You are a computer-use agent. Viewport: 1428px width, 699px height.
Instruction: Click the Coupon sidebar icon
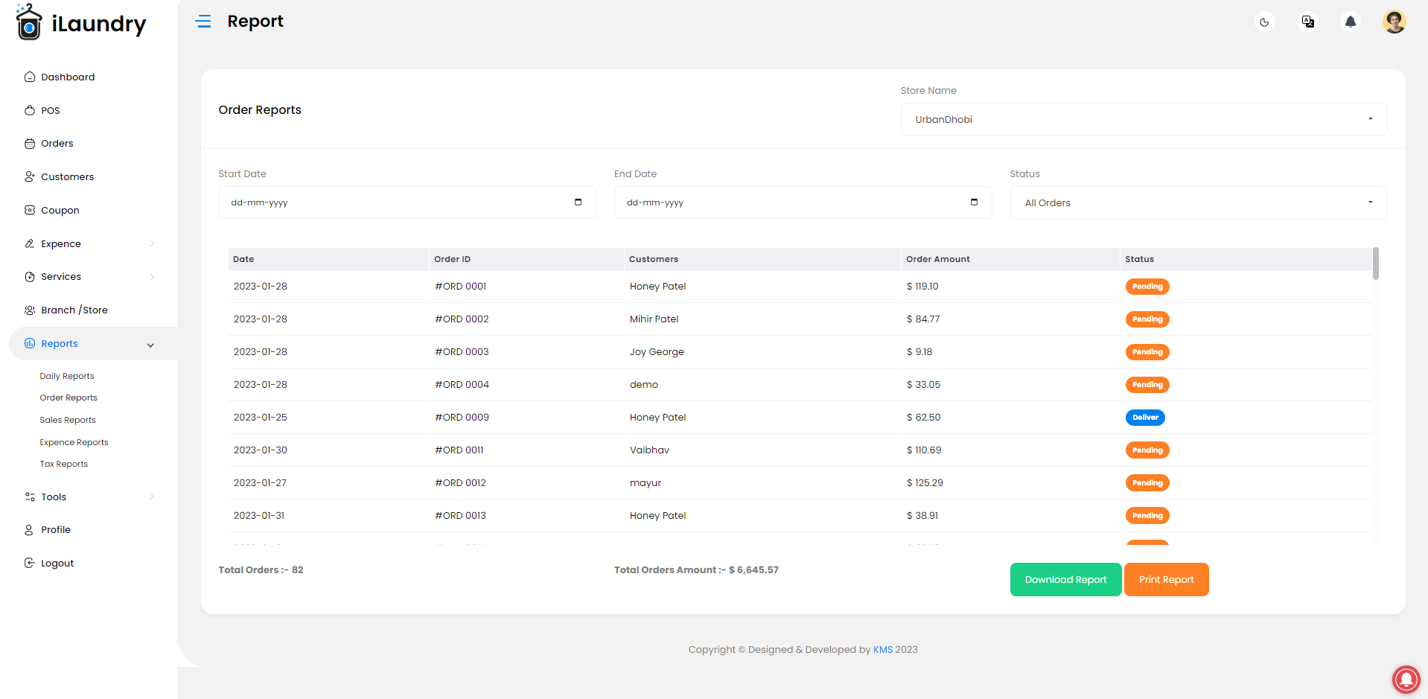tap(30, 210)
